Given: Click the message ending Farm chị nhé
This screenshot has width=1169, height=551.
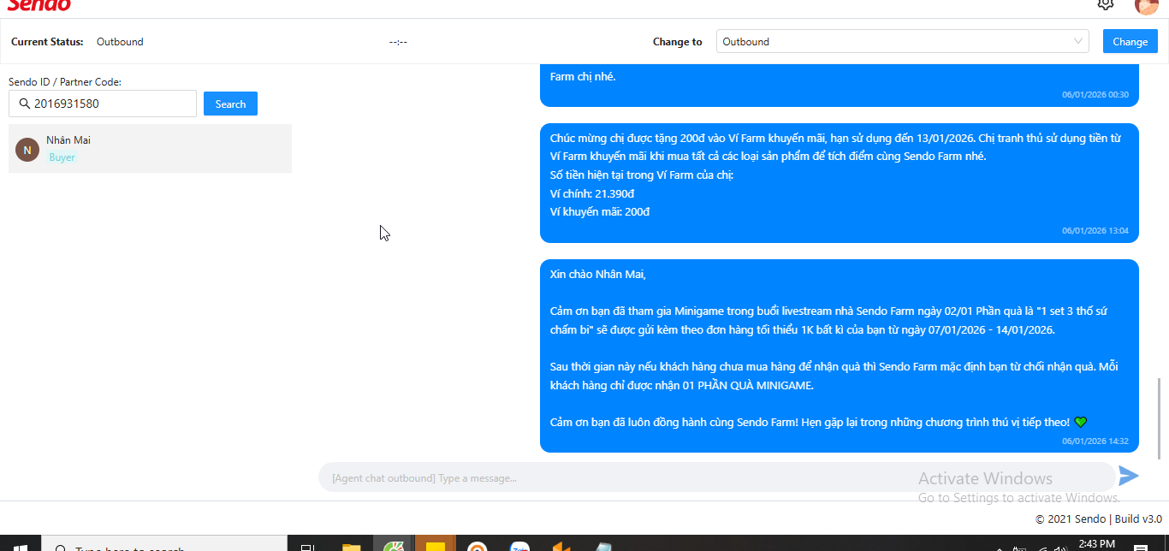Looking at the screenshot, I should point(839,84).
